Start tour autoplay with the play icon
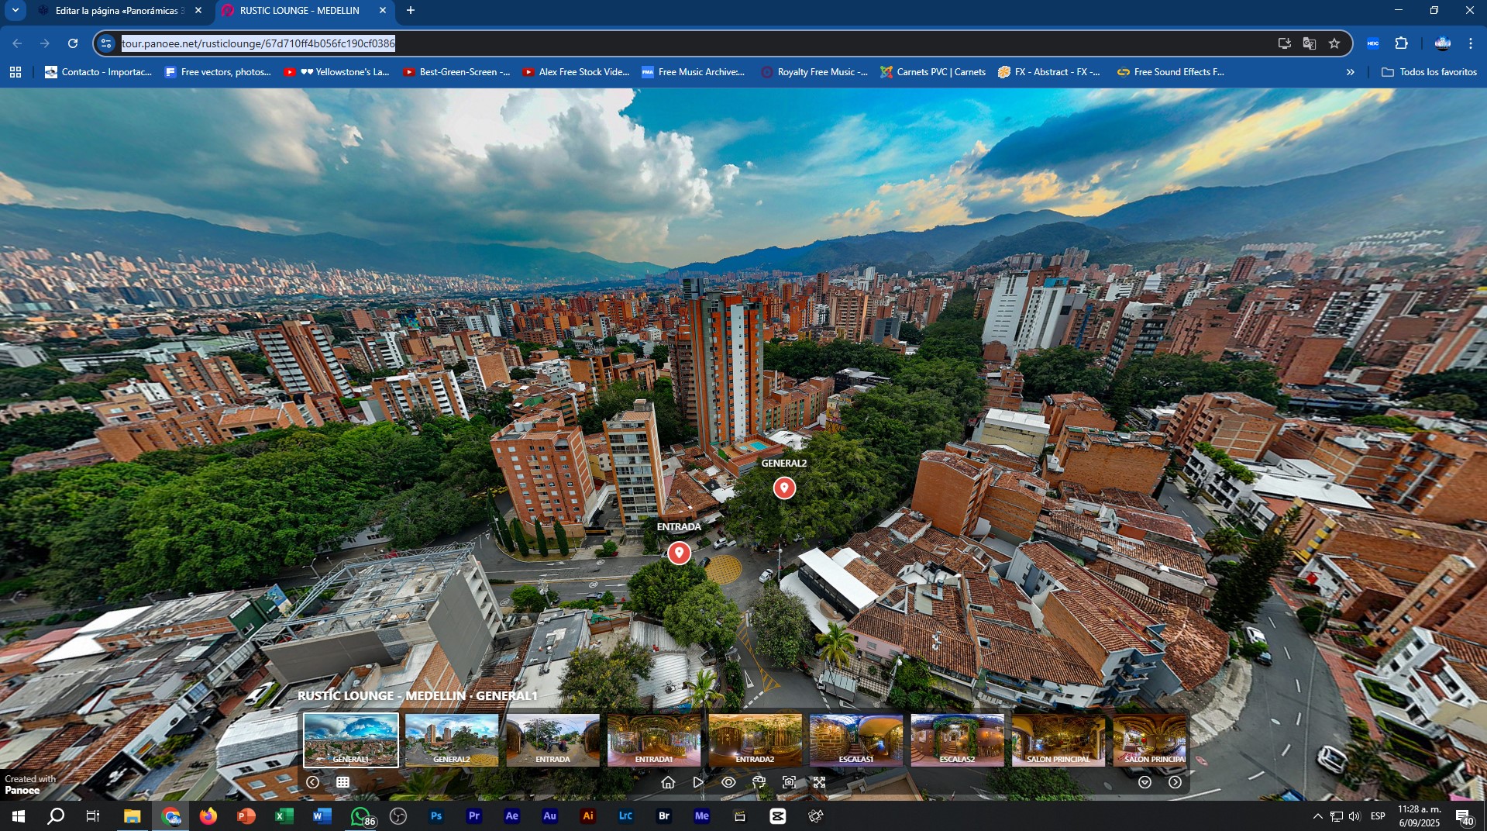1487x831 pixels. pyautogui.click(x=698, y=782)
